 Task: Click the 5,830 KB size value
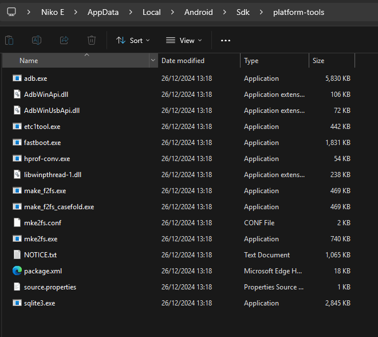tap(337, 79)
